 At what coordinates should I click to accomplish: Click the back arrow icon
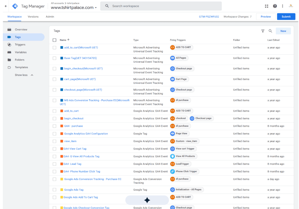pyautogui.click(x=6, y=6)
